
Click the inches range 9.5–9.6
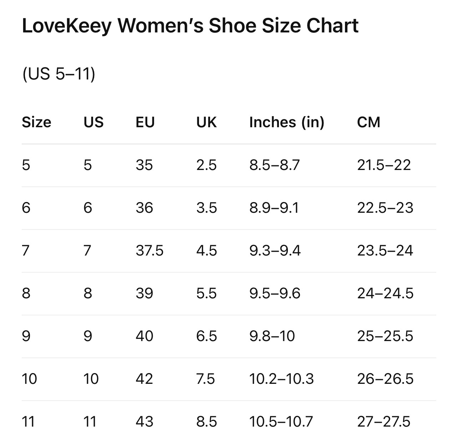275,293
